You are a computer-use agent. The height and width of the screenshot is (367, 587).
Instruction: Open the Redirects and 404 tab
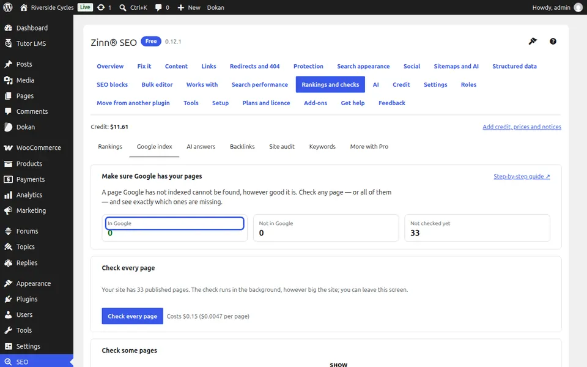click(x=254, y=66)
